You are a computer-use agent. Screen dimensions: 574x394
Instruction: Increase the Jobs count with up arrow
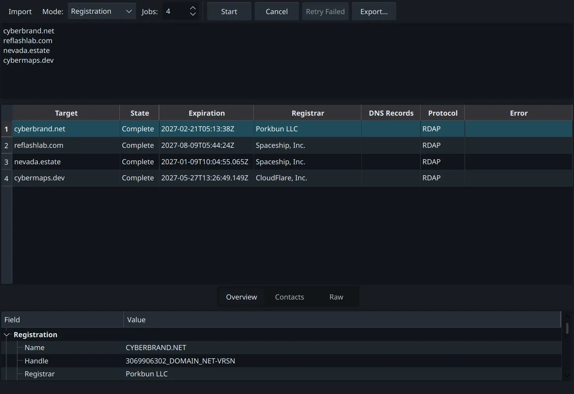[193, 8]
